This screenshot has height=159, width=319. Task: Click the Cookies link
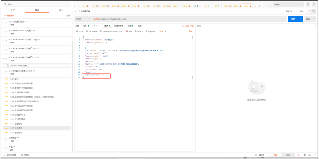185,26
